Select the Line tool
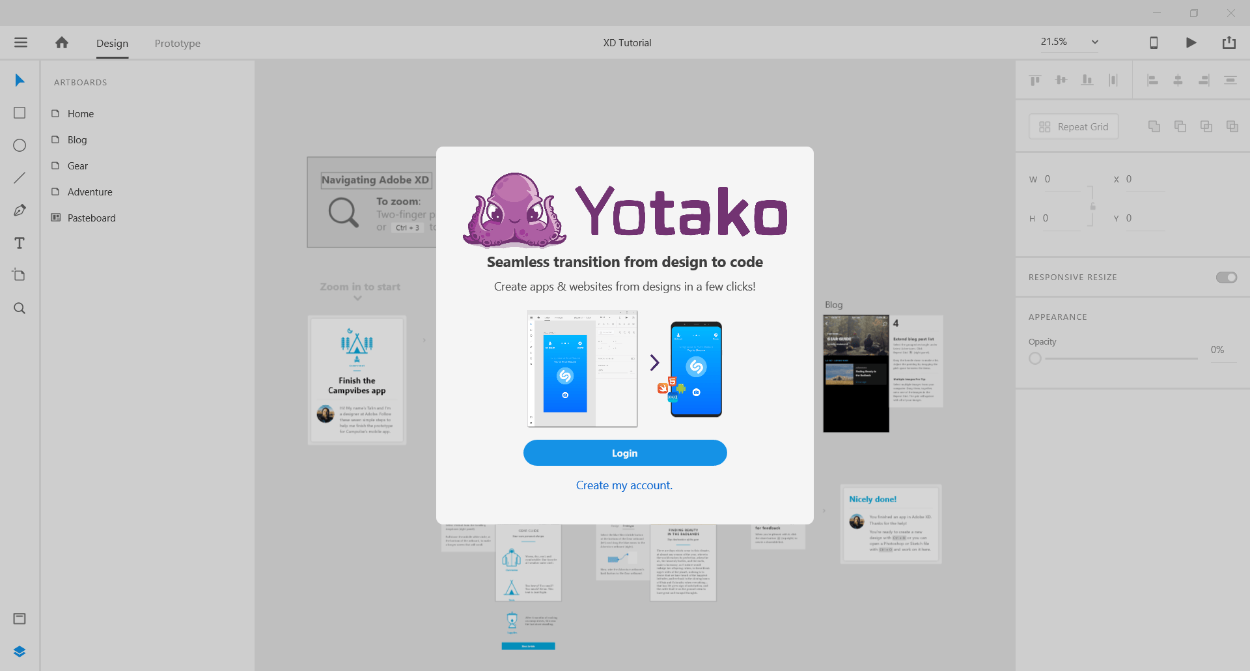 [19, 177]
